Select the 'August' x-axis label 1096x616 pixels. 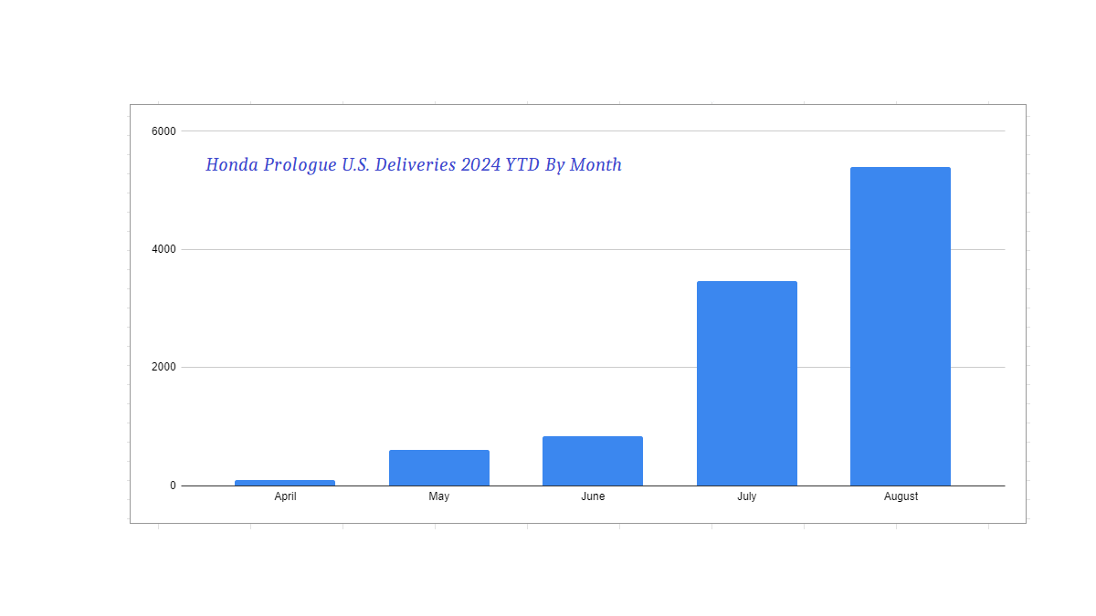coord(901,496)
